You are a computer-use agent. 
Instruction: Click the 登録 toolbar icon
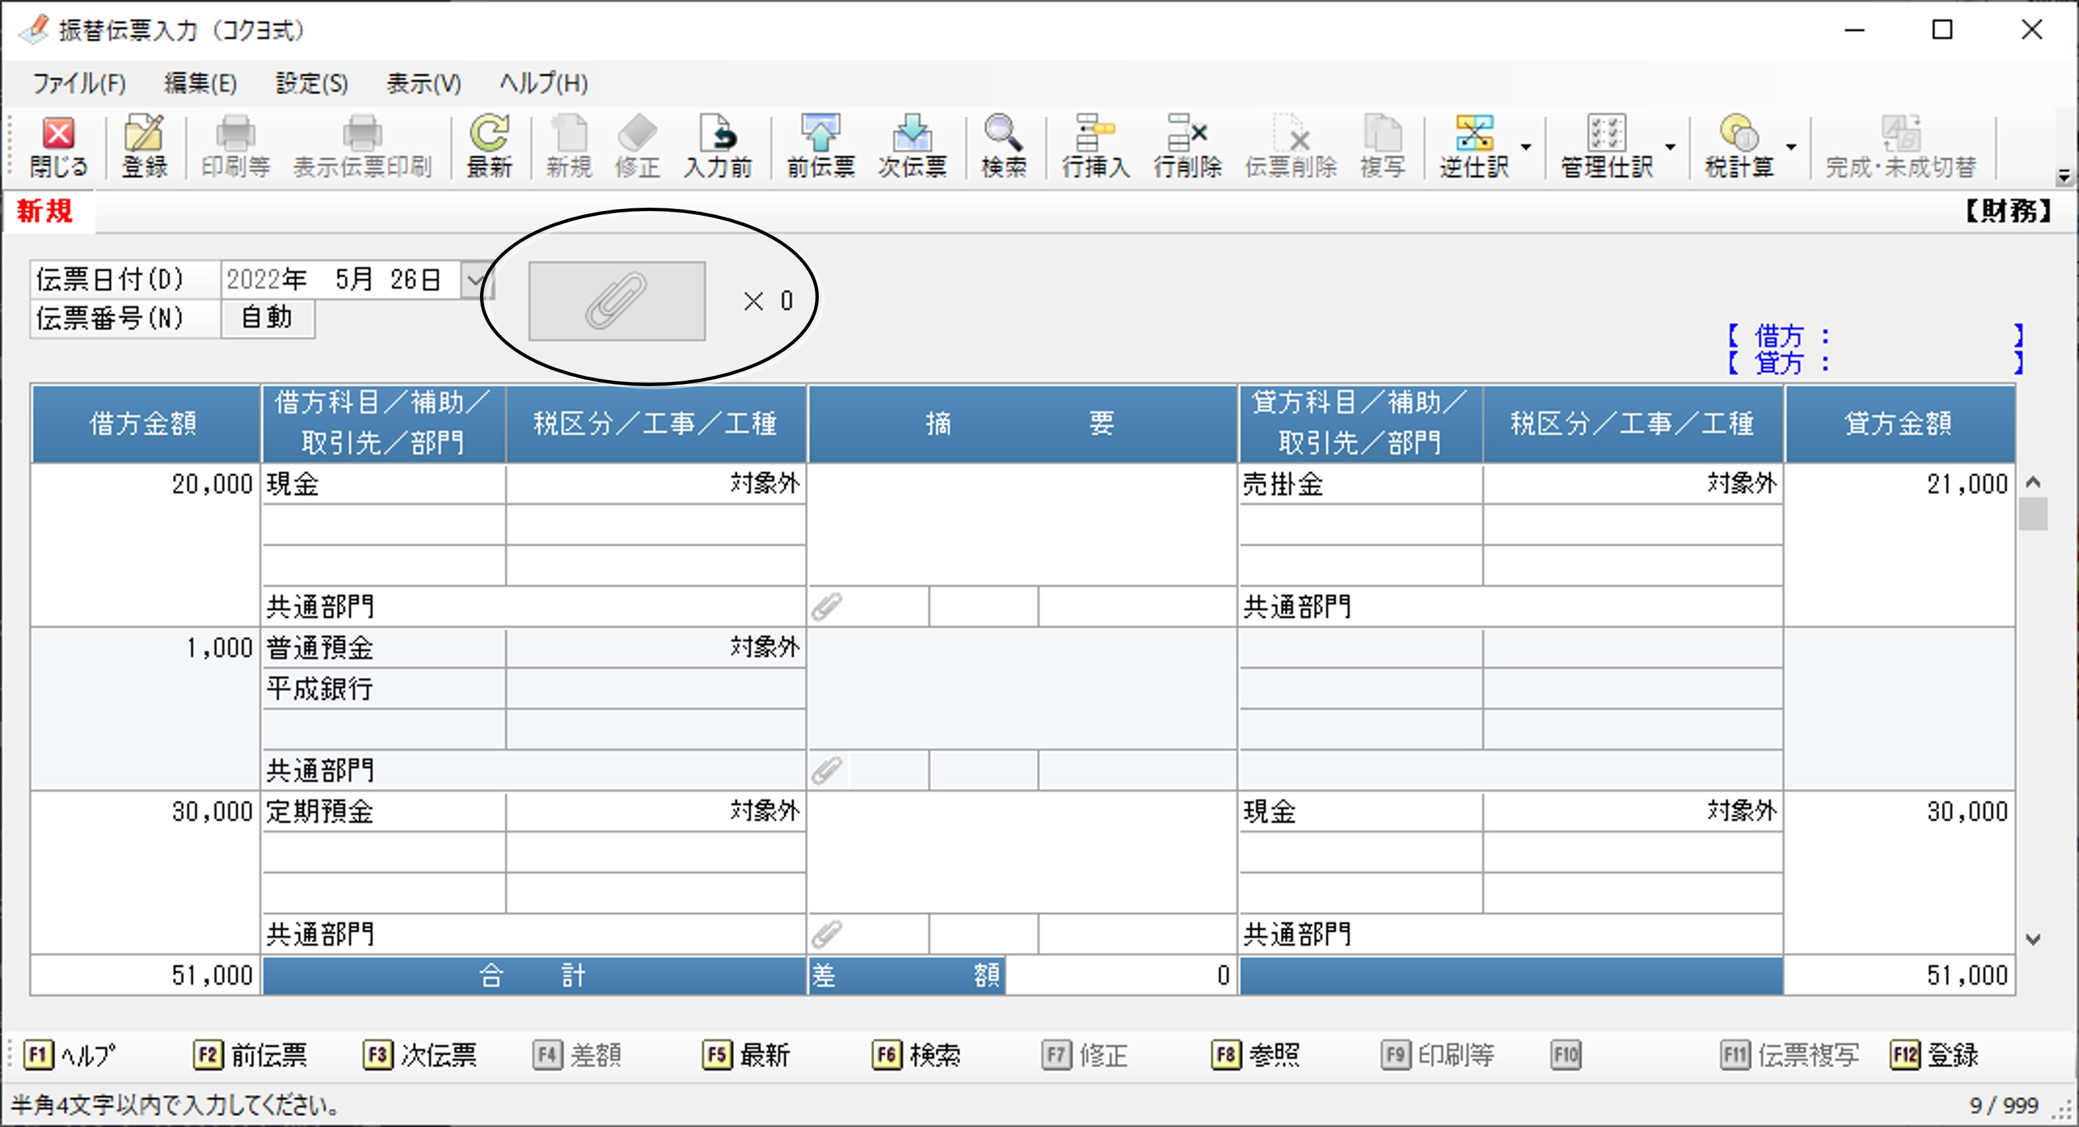pos(144,147)
